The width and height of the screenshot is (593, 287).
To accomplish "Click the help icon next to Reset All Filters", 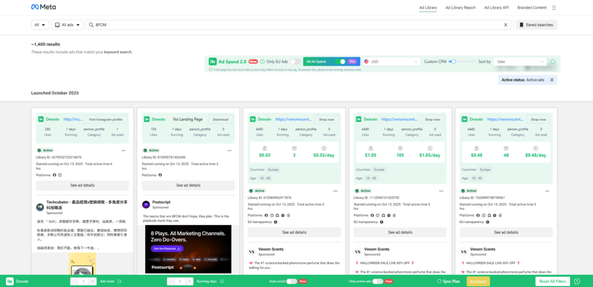I will pos(577,281).
